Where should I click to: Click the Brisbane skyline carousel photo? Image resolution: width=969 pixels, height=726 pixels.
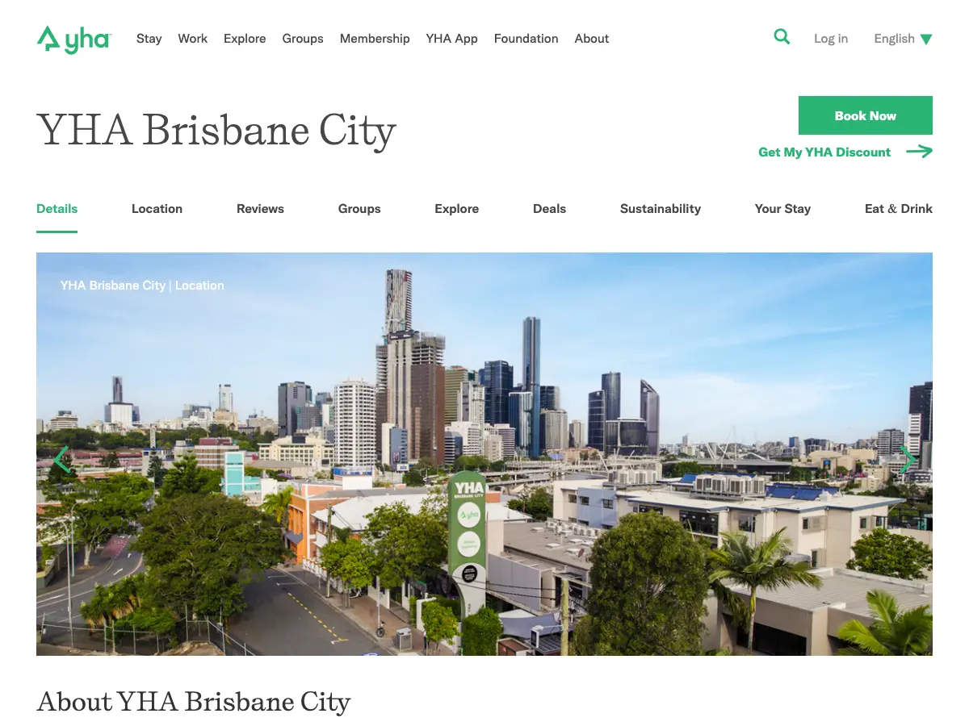[x=484, y=454]
